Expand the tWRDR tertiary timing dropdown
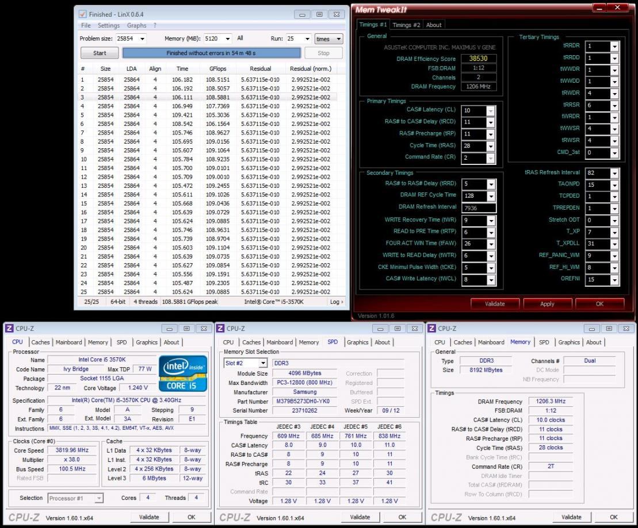This screenshot has height=528, width=638. coord(614,117)
